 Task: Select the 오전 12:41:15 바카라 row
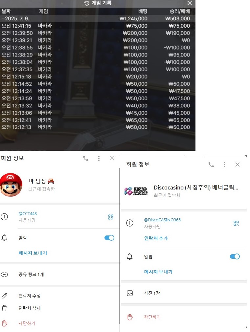(98, 26)
